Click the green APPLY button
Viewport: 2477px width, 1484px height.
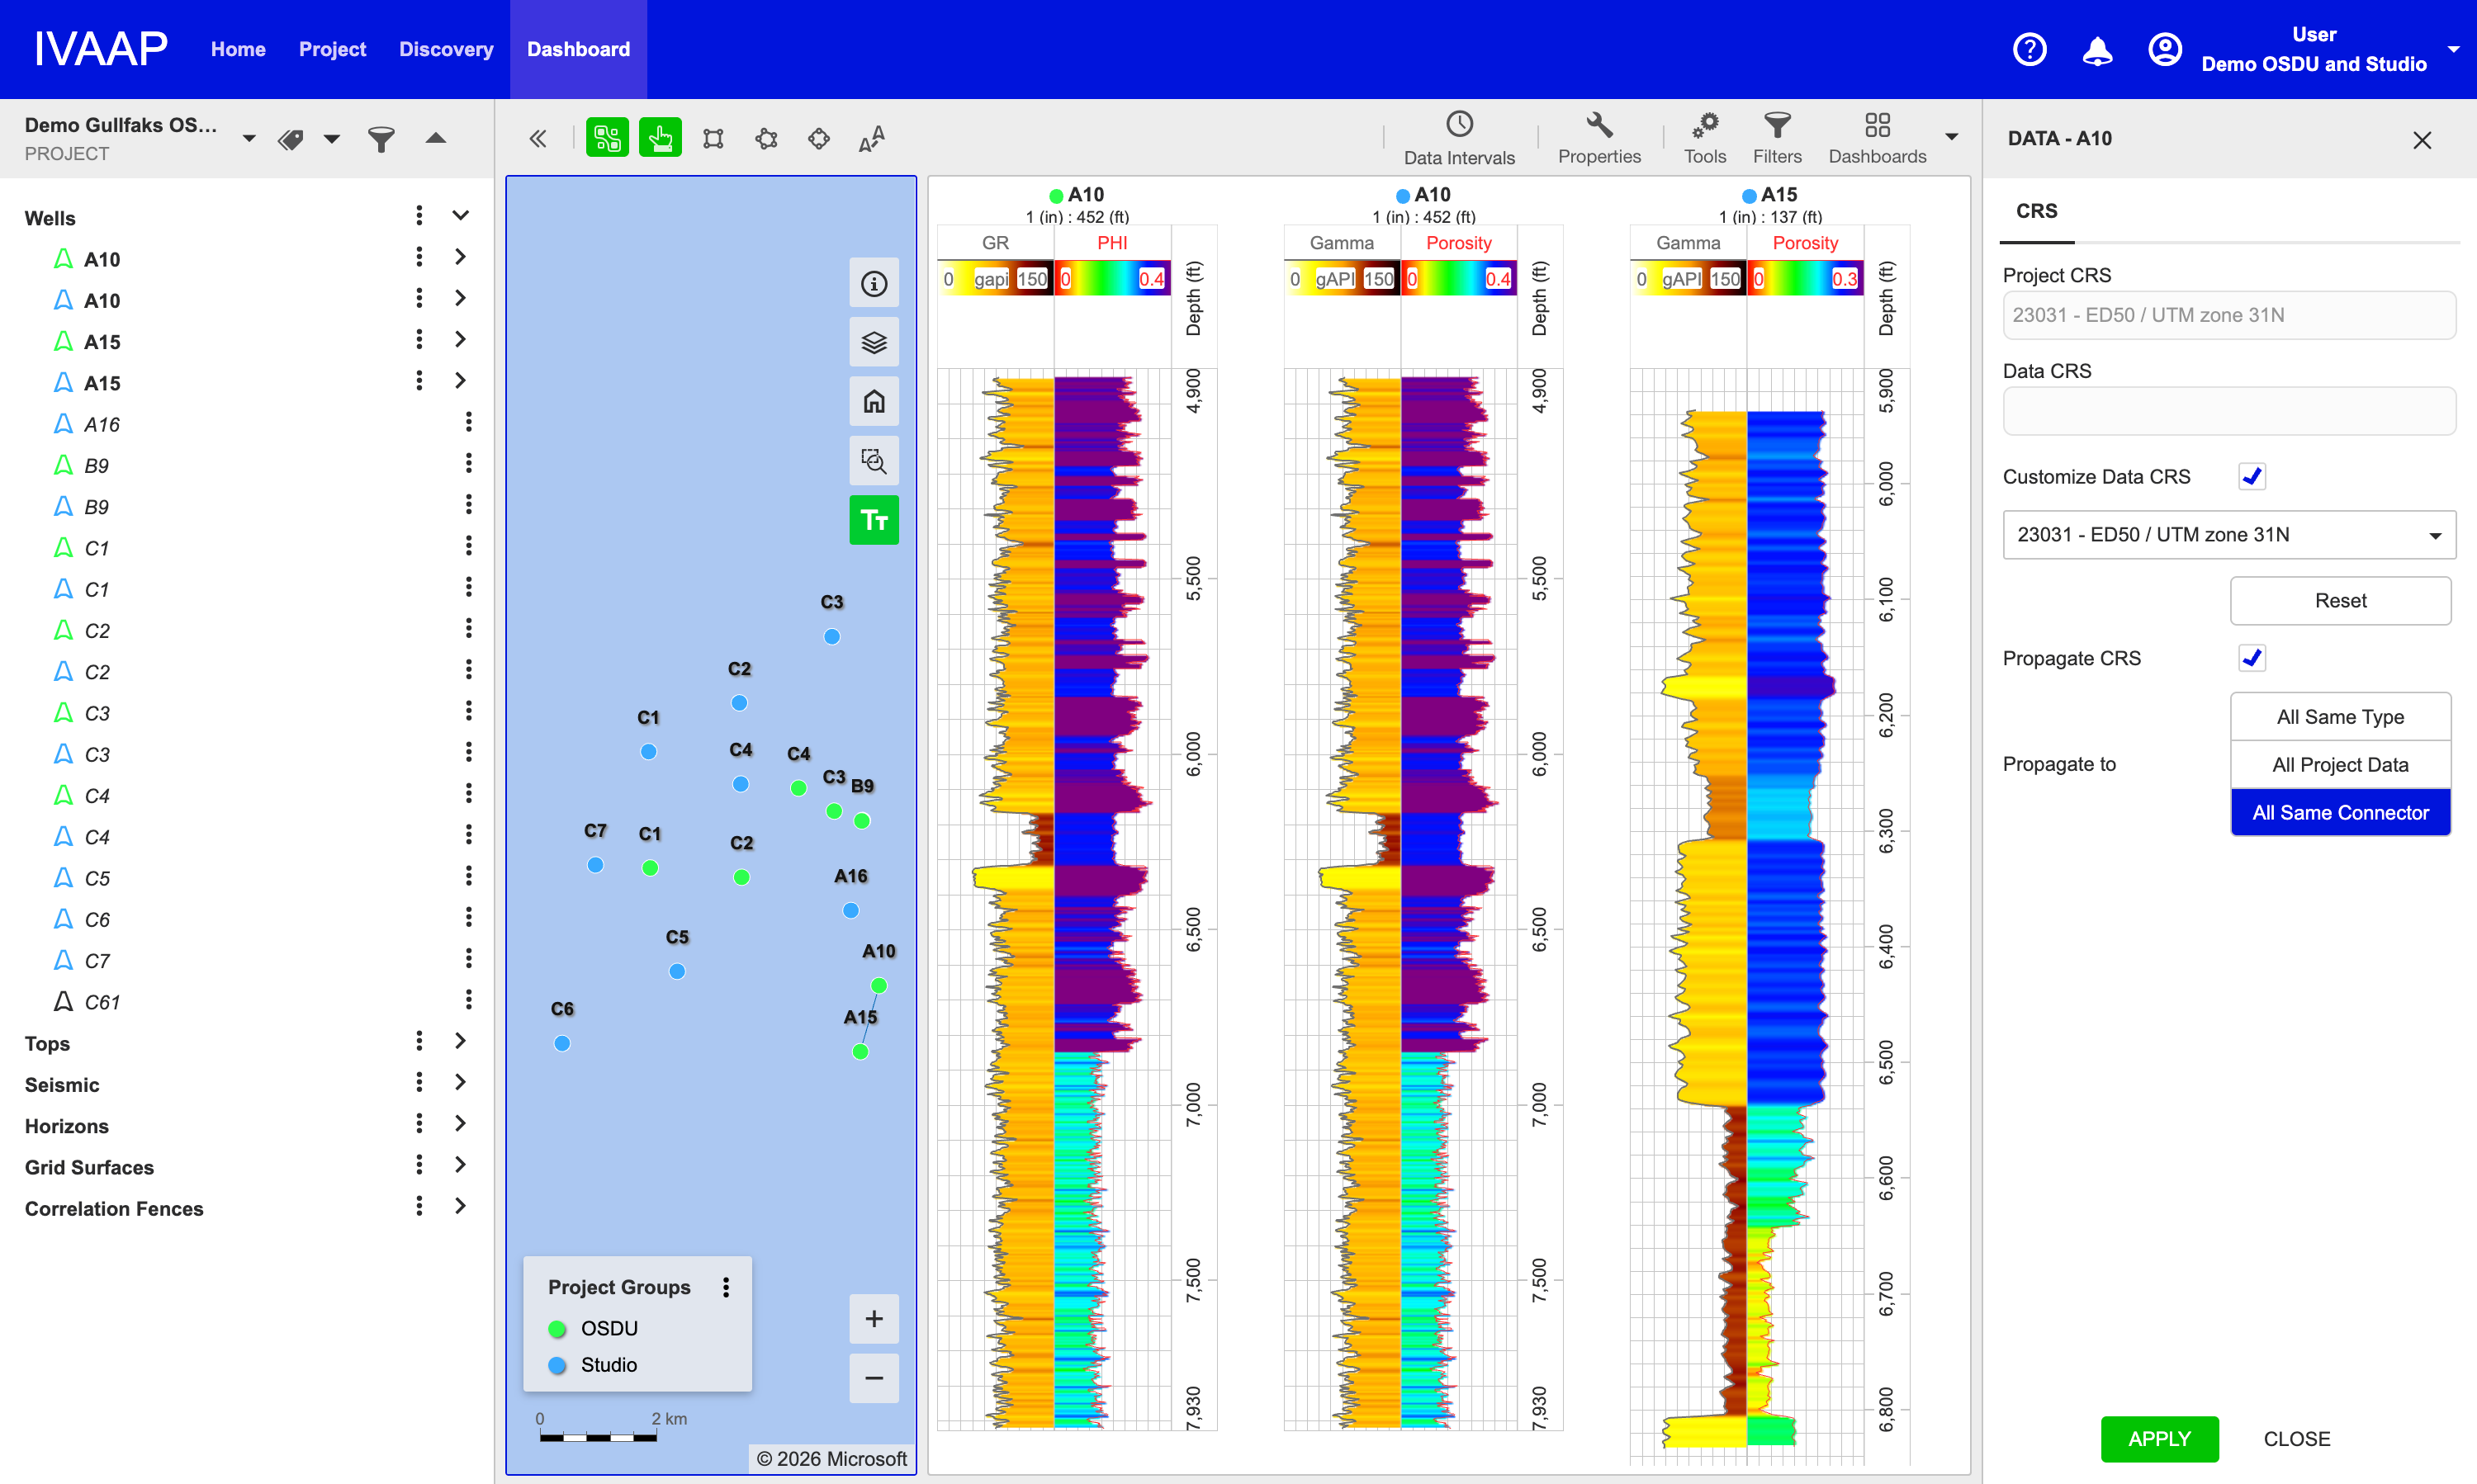tap(2159, 1439)
